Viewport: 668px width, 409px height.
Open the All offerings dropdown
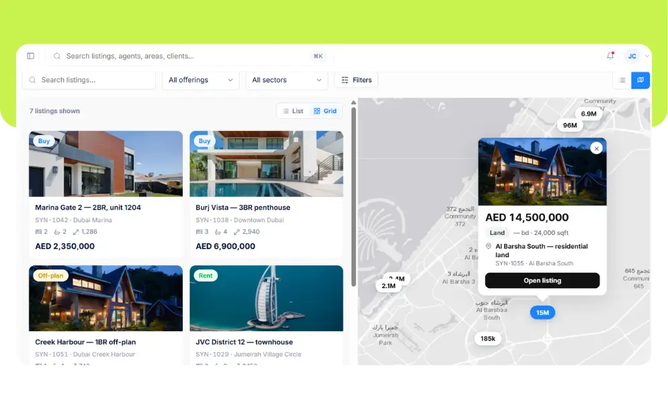point(201,80)
